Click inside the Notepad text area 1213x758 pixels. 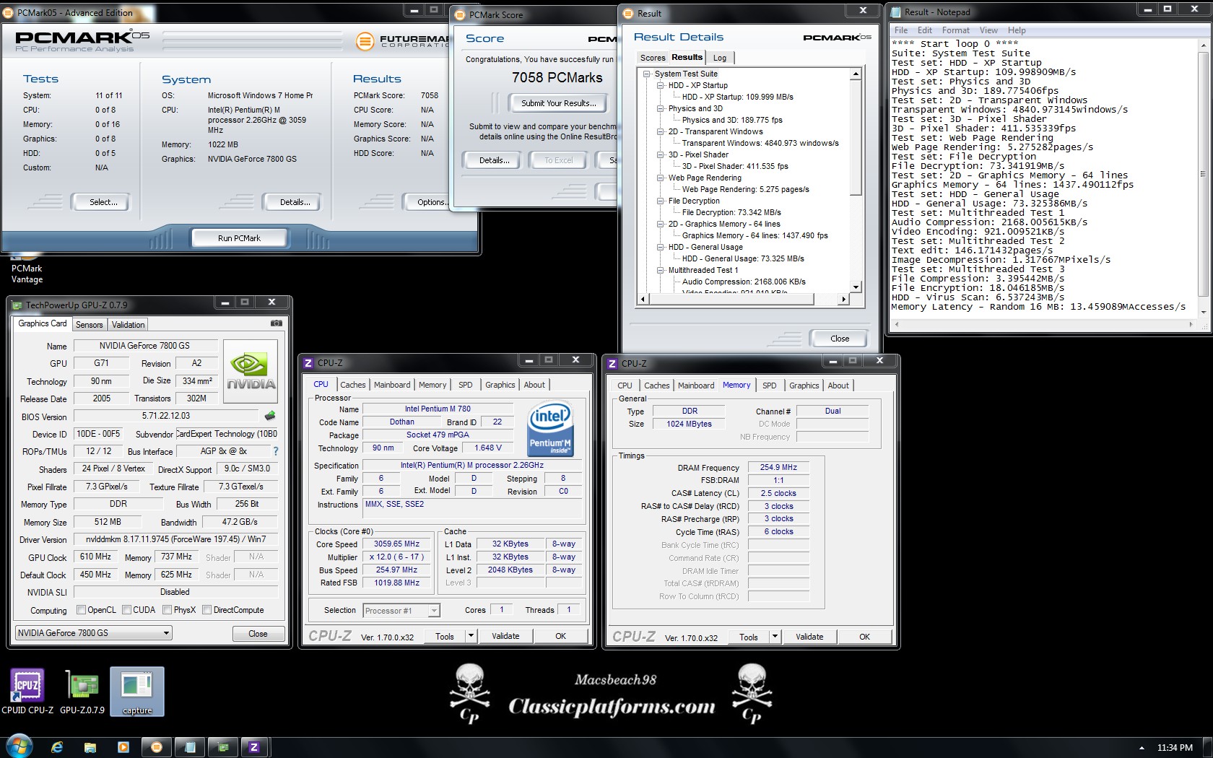tap(1043, 178)
